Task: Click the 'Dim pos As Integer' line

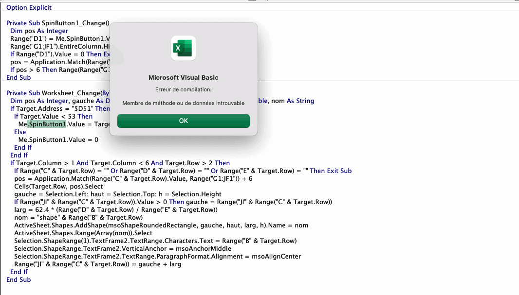Action: (x=39, y=31)
